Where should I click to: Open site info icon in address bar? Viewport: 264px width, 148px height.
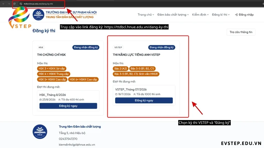21,4
